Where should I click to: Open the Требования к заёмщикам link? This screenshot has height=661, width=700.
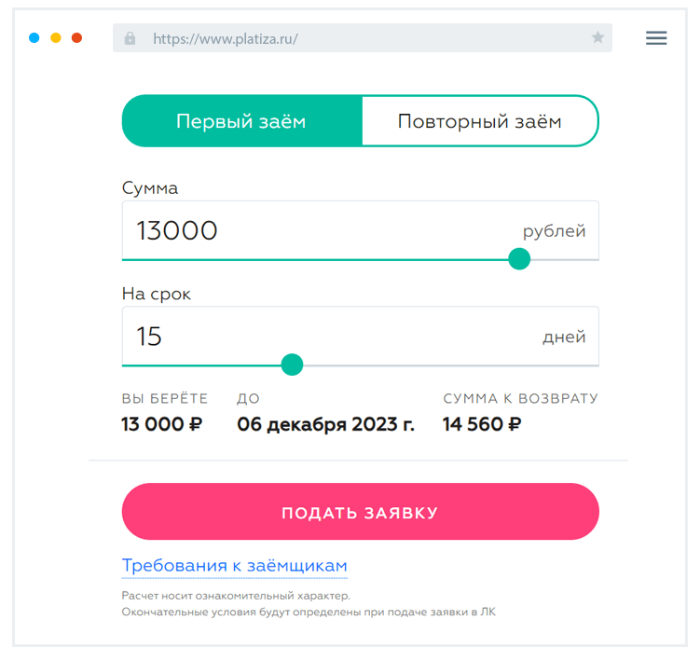[234, 566]
